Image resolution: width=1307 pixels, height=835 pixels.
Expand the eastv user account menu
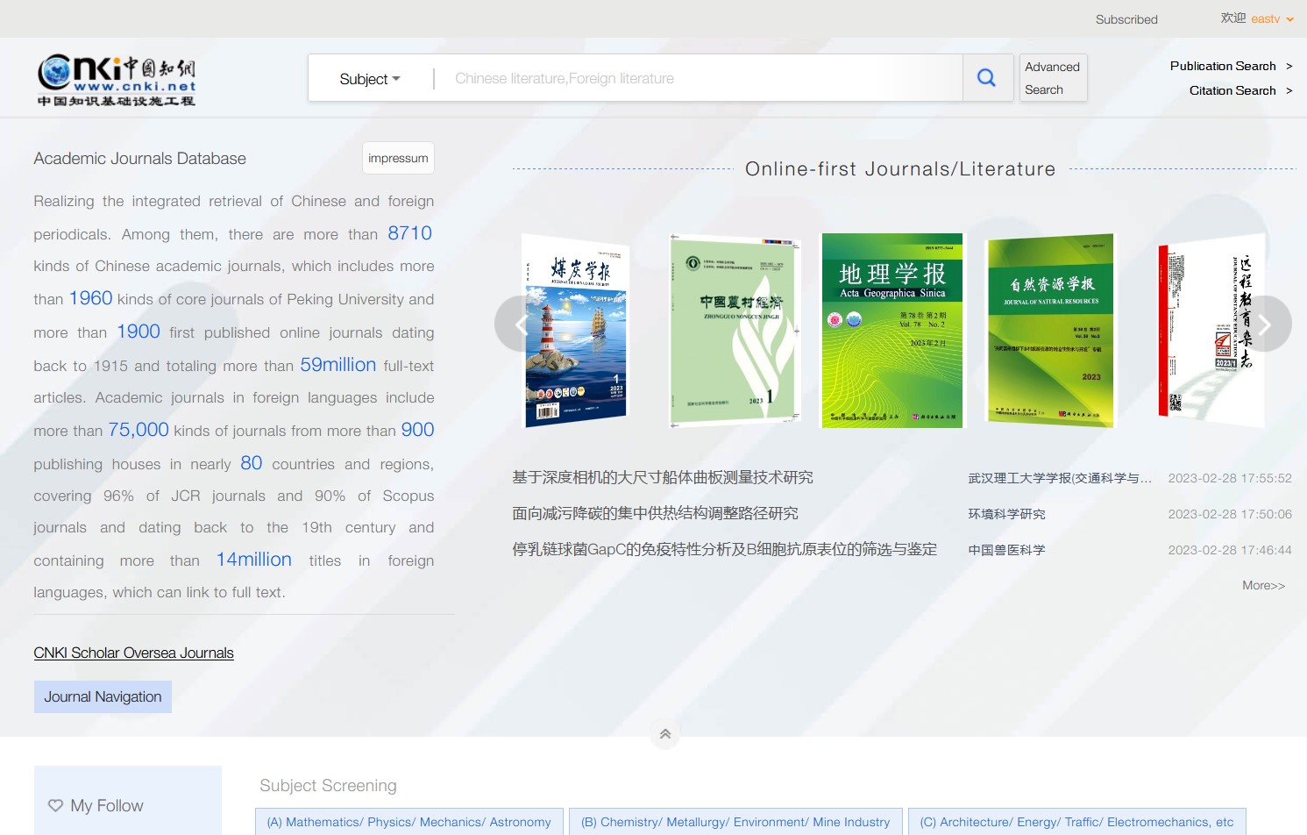(1272, 18)
